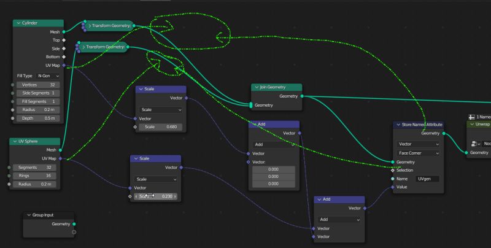Collapse the Add node connected to Value
The image size is (491, 248).
pyautogui.click(x=319, y=199)
